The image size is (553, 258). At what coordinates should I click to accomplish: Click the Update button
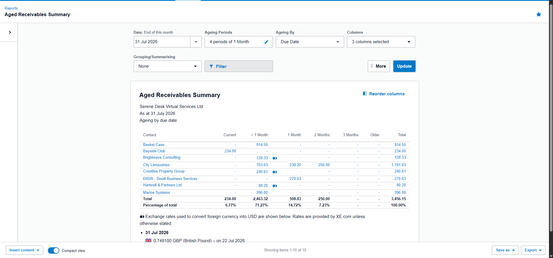pos(404,66)
